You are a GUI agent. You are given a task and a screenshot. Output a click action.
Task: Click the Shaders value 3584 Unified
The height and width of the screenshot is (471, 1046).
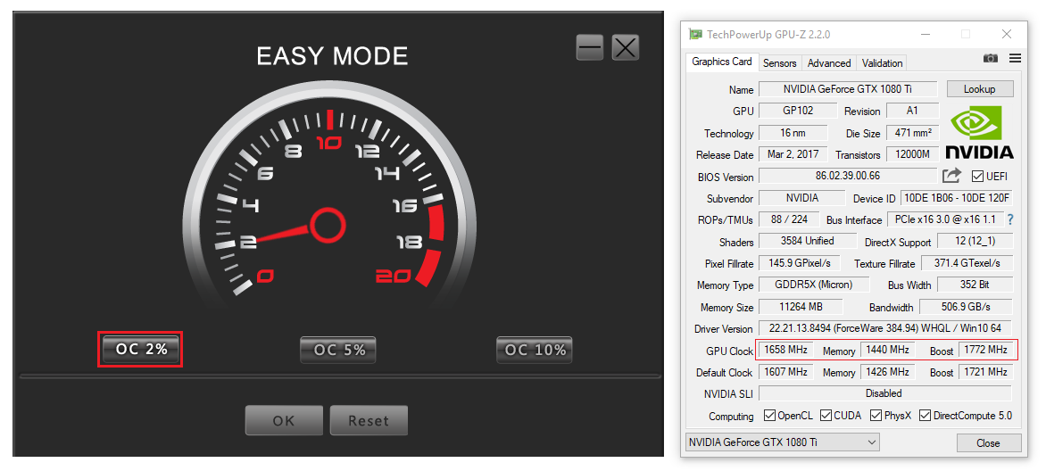(x=807, y=241)
